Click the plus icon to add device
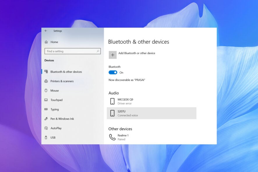 [x=113, y=55]
